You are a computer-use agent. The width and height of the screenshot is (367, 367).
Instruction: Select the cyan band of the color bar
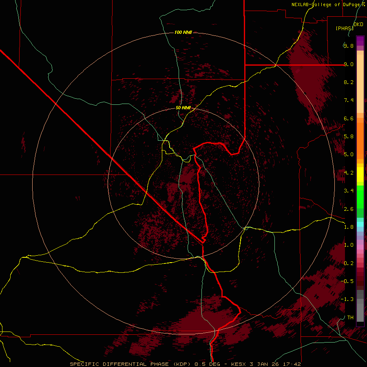[x=360, y=224]
